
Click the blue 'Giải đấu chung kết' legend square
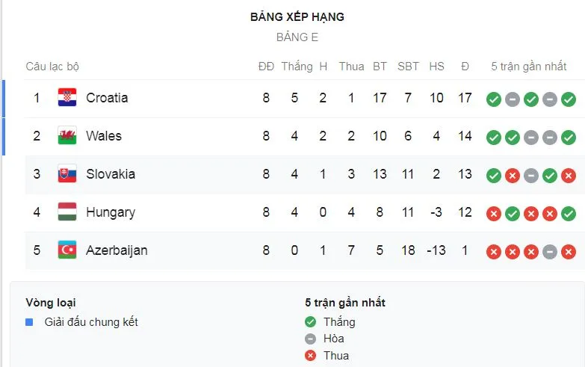(29, 322)
